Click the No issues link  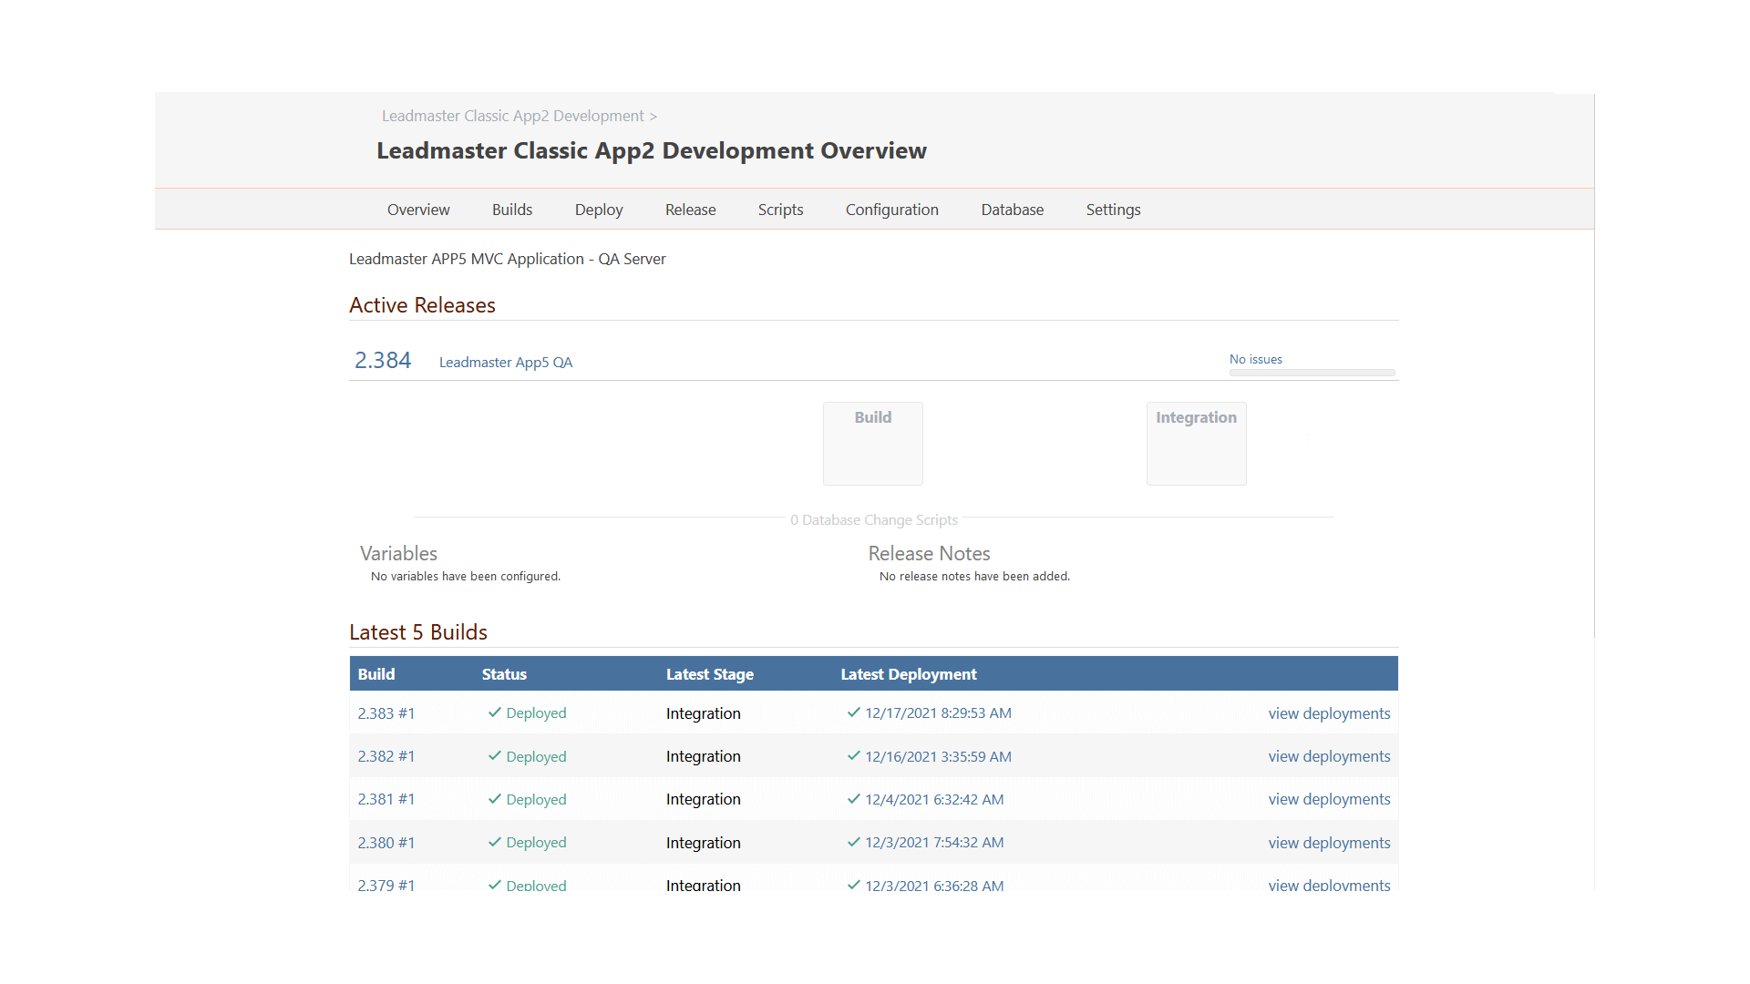(x=1256, y=359)
